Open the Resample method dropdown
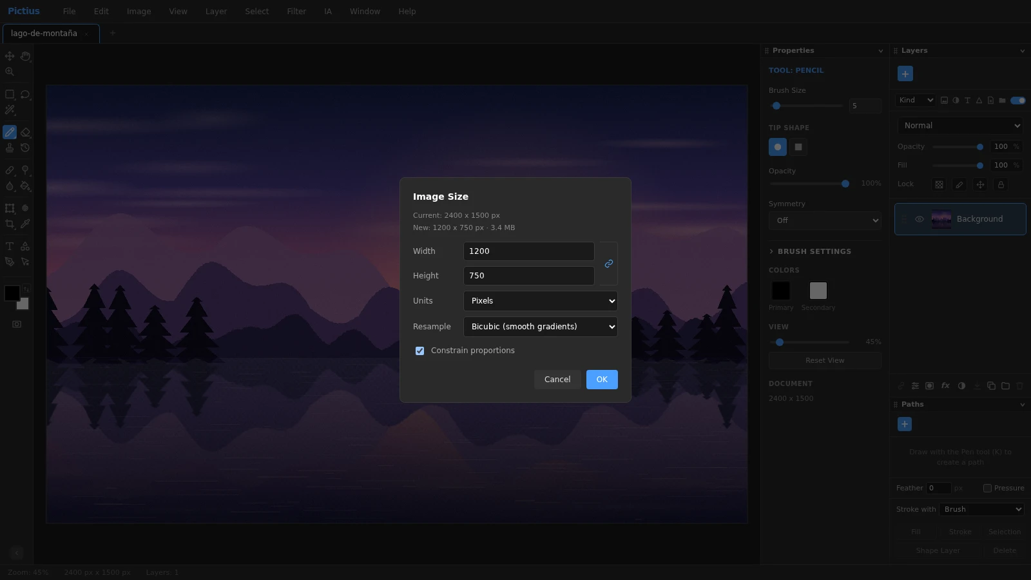Viewport: 1031px width, 580px height. click(x=541, y=327)
